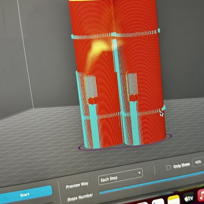Tick the Only Show checkbox
The height and width of the screenshot is (204, 204).
169,167
